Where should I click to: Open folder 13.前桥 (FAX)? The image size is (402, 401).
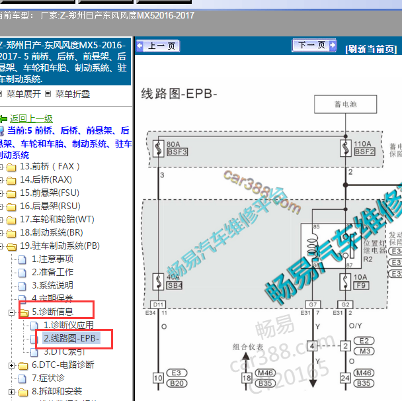[50, 167]
